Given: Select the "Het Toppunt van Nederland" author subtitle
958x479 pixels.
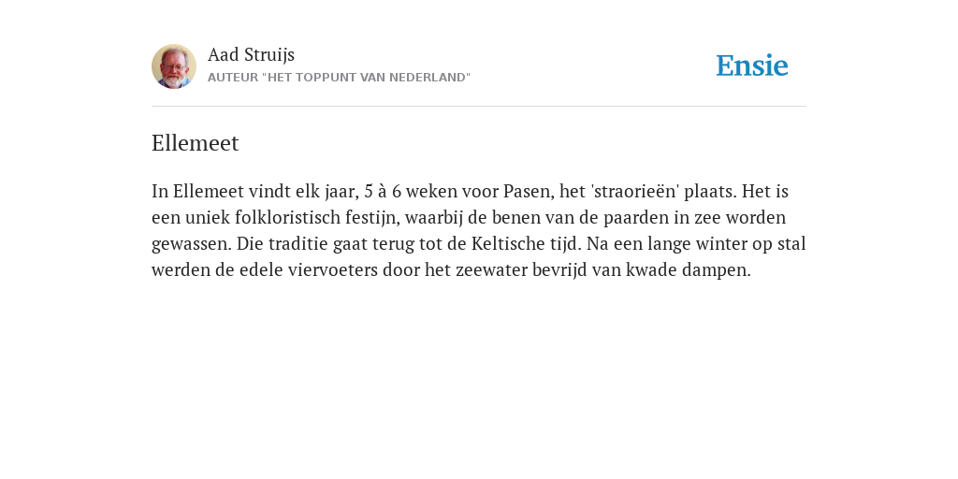Looking at the screenshot, I should (339, 78).
